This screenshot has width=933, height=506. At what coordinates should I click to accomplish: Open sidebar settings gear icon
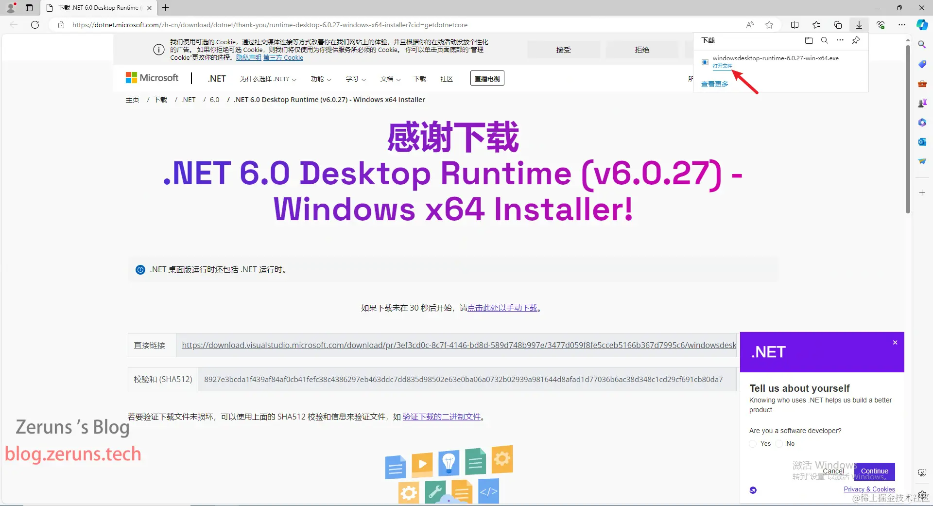(x=922, y=495)
